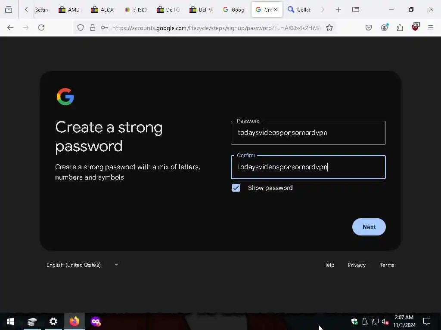
Task: Click the Next button
Action: coord(369,227)
